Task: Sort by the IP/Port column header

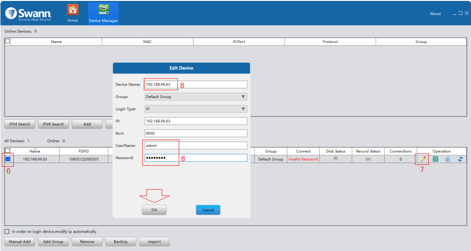Action: point(239,42)
